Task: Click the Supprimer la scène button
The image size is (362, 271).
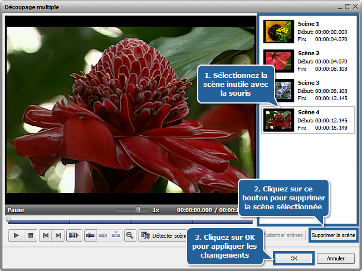Action: 333,235
